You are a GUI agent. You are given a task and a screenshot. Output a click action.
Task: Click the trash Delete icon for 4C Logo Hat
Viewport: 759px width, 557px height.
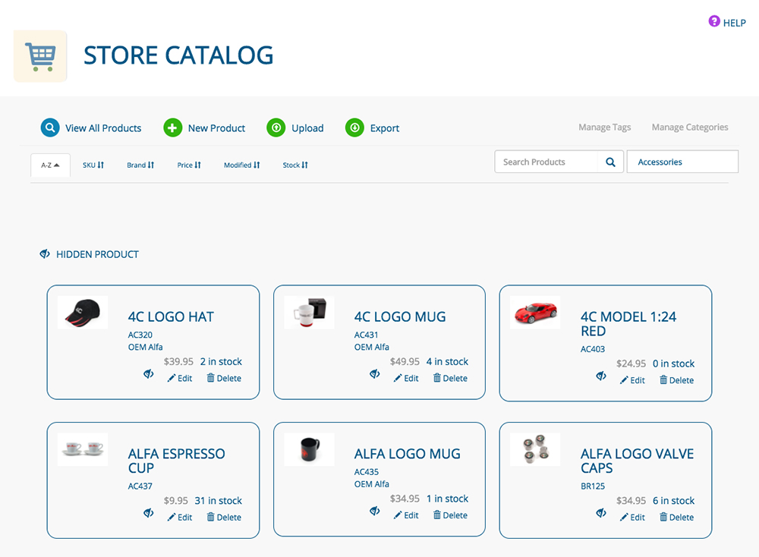[211, 378]
